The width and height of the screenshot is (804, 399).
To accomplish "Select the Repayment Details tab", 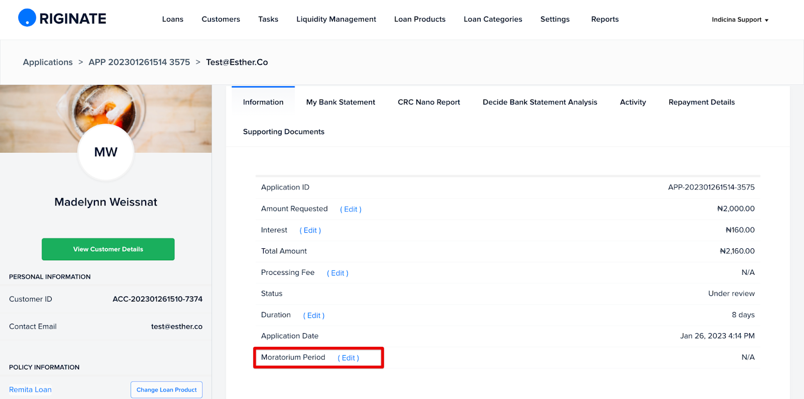I will (x=701, y=102).
